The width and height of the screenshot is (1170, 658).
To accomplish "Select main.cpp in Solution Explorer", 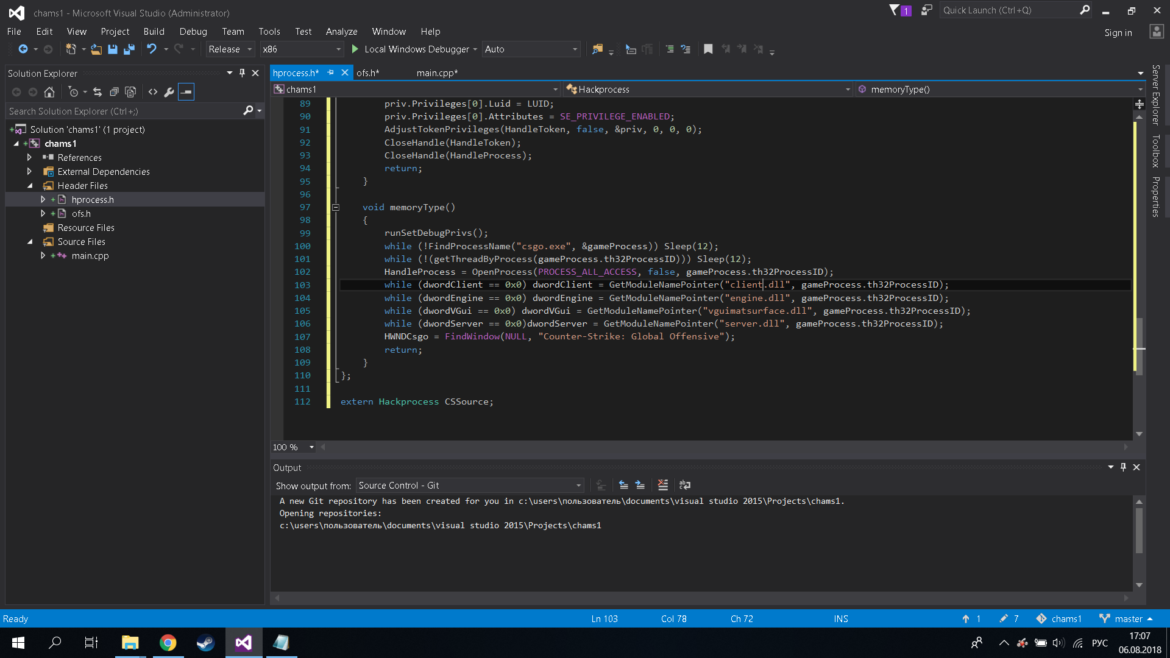I will (90, 255).
